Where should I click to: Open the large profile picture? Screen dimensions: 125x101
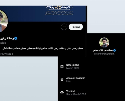3,21
